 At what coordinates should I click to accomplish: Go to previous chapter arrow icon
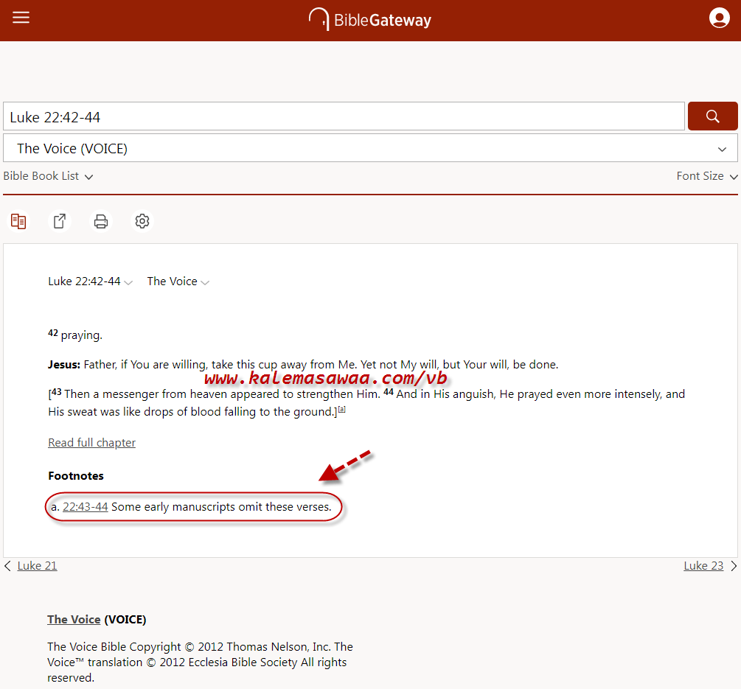7,566
